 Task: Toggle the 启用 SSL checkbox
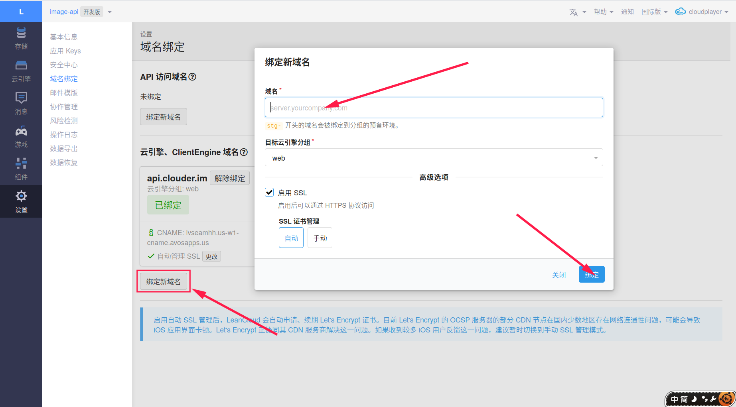[x=269, y=193]
